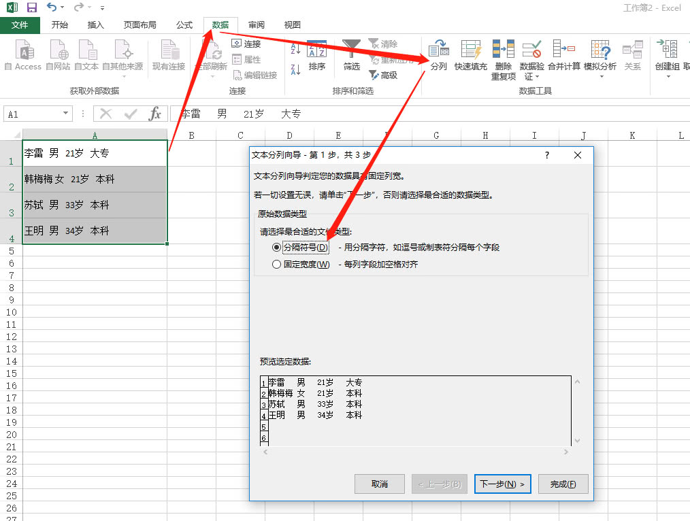Image resolution: width=690 pixels, height=521 pixels.
Task: Open the 公式 ribbon tab
Action: pos(184,24)
